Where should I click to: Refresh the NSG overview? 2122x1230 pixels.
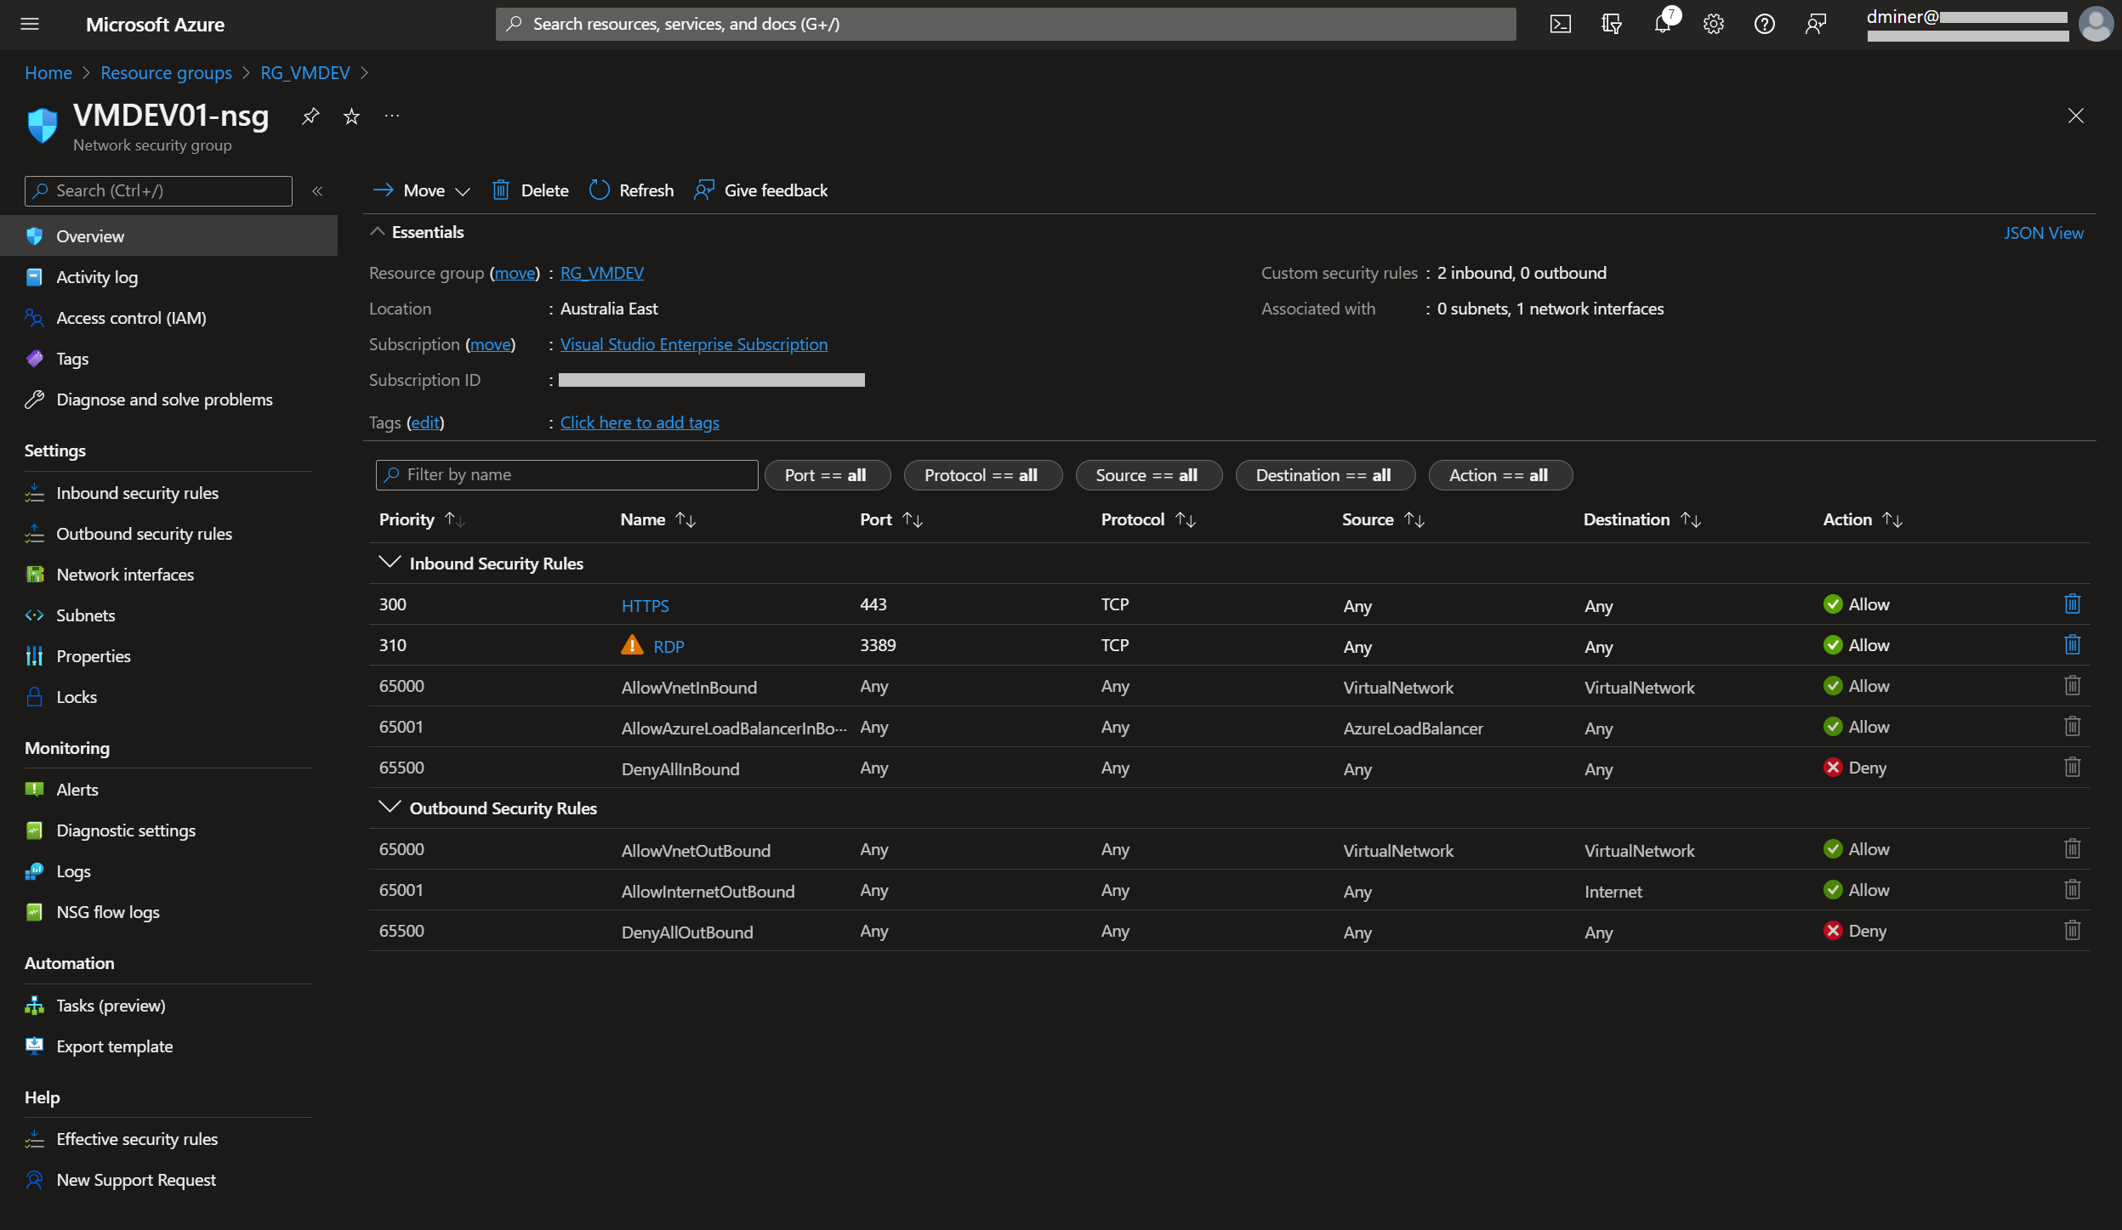click(631, 190)
